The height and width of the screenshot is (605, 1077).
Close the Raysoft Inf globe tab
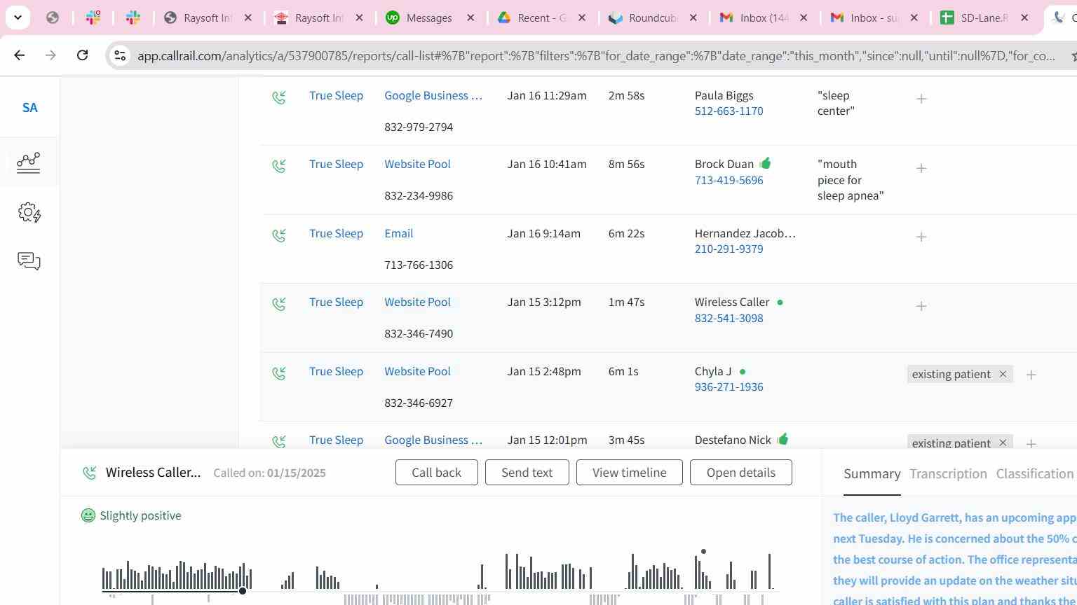[x=248, y=18]
